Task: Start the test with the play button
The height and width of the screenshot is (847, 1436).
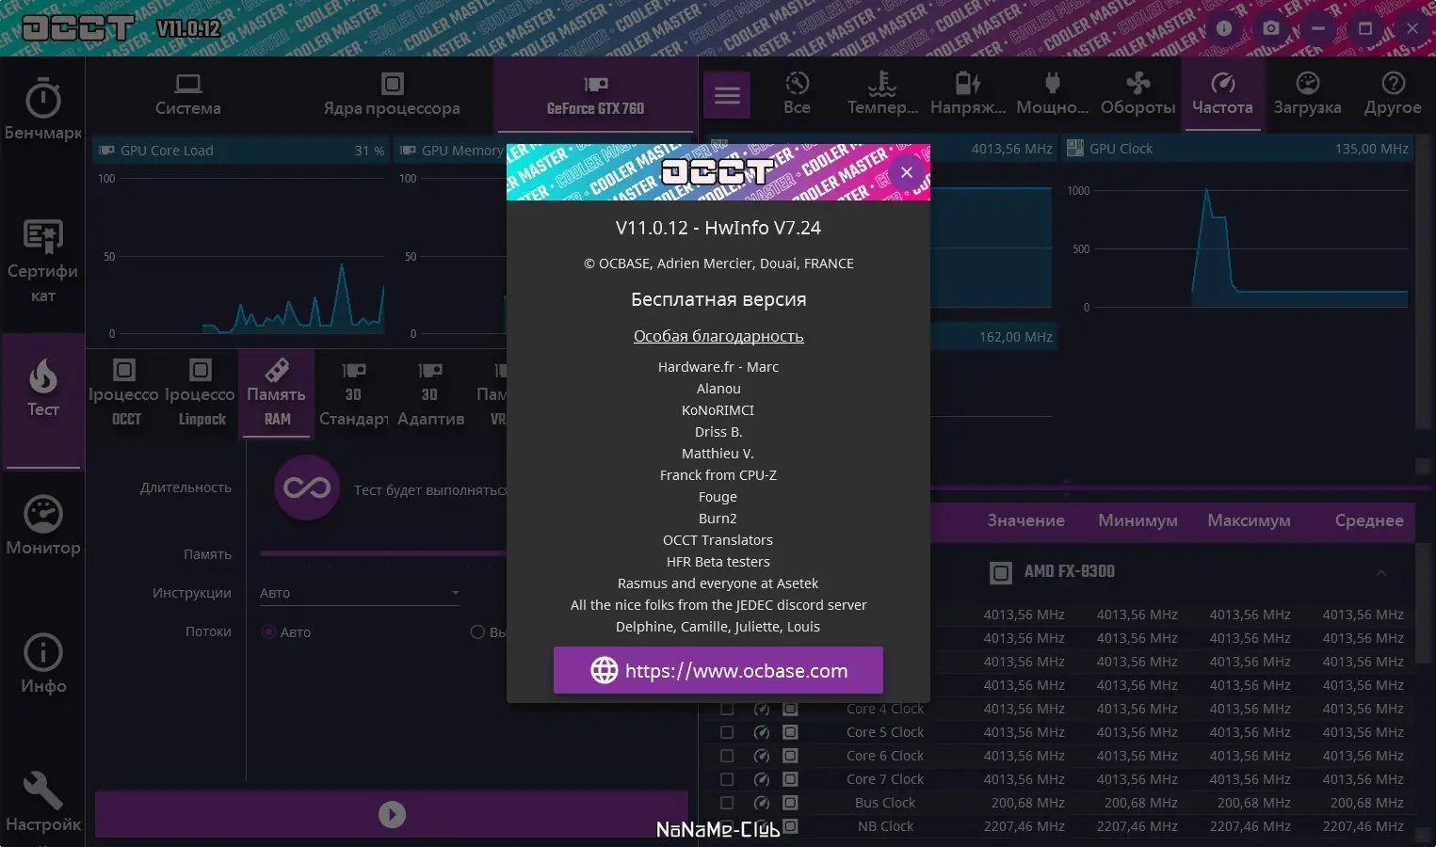Action: pos(392,814)
